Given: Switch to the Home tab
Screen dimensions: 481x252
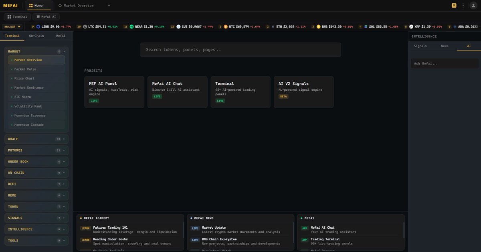Looking at the screenshot, I should click(x=39, y=6).
